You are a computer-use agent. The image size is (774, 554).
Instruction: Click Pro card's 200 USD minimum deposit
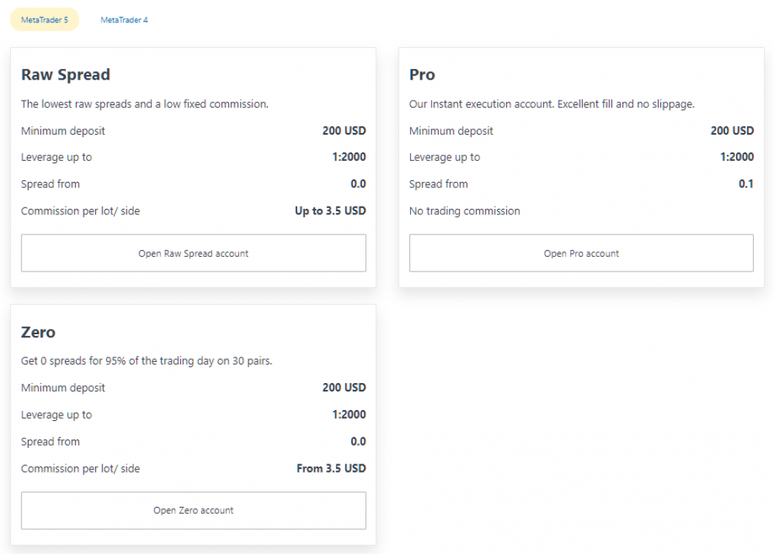click(x=732, y=131)
